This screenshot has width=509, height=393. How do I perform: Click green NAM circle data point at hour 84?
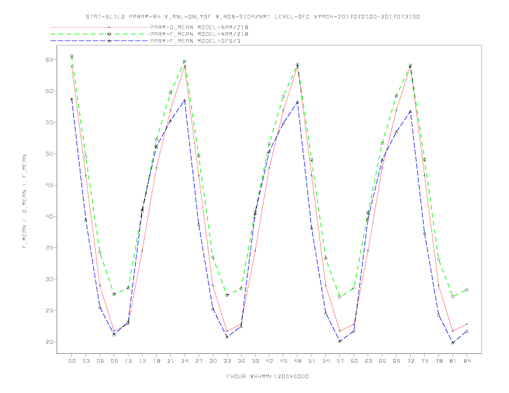(x=467, y=290)
